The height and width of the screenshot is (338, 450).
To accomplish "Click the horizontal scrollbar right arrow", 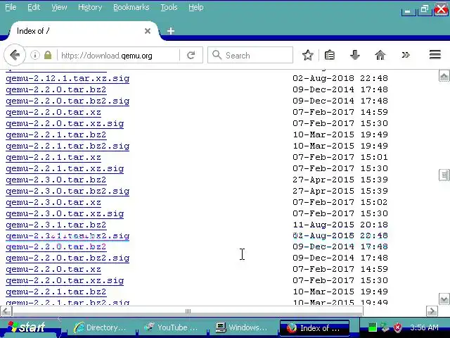I will tap(432, 311).
